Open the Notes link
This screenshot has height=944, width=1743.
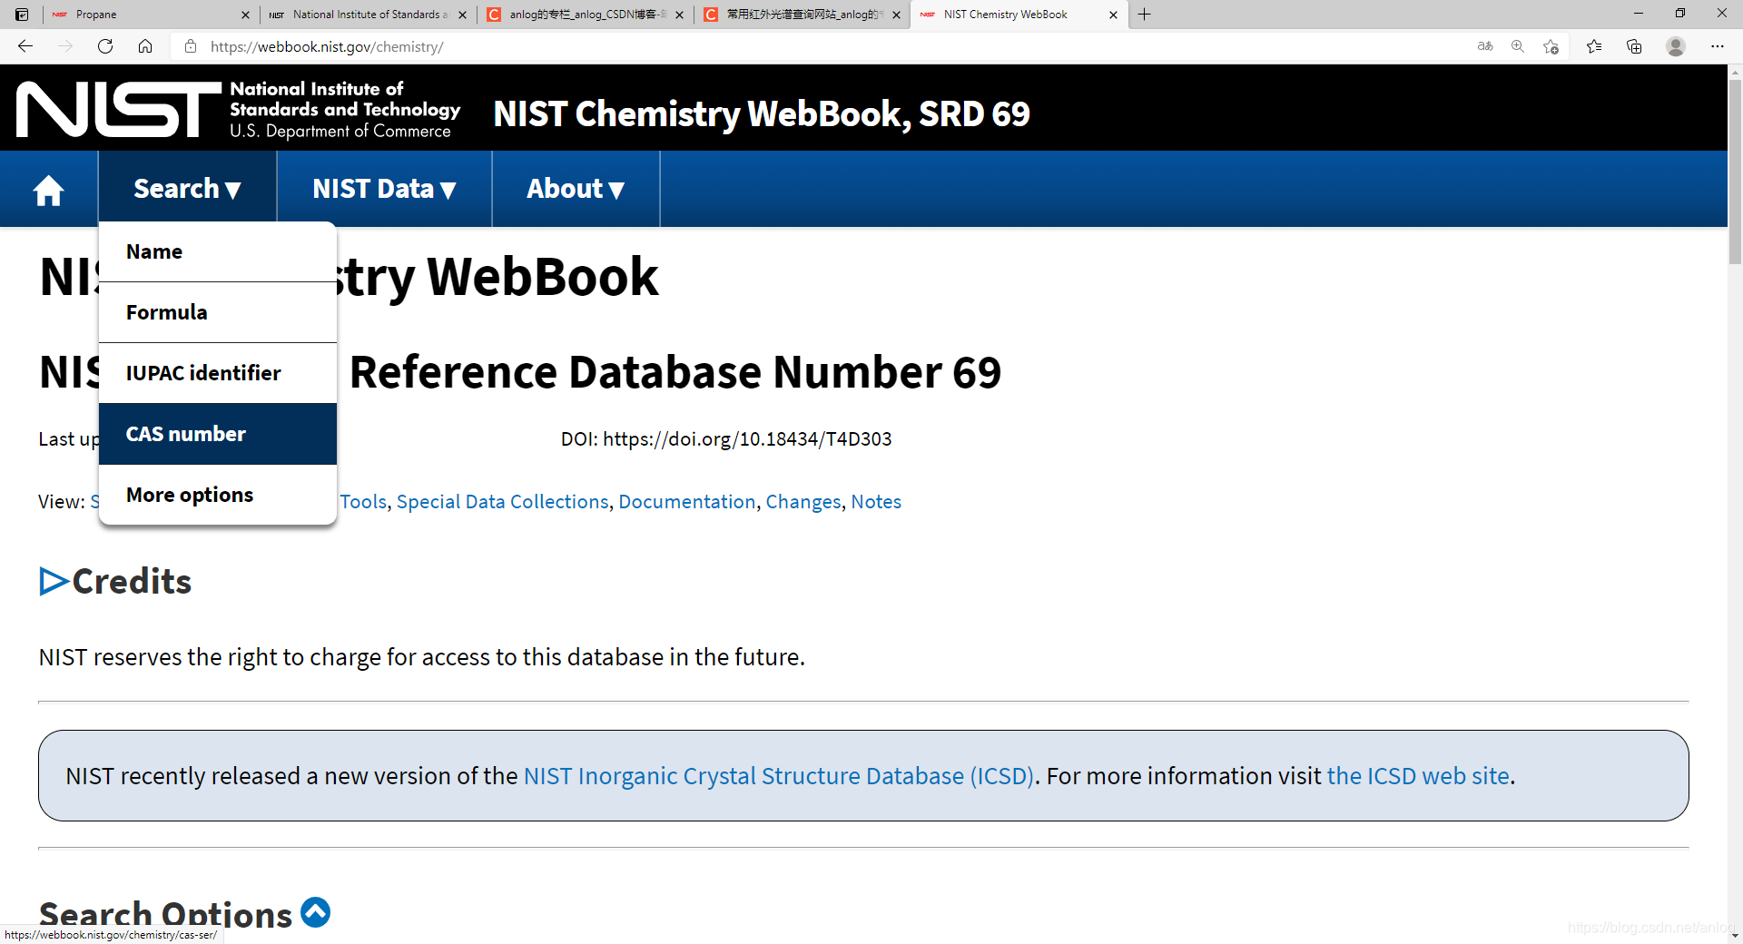point(876,502)
